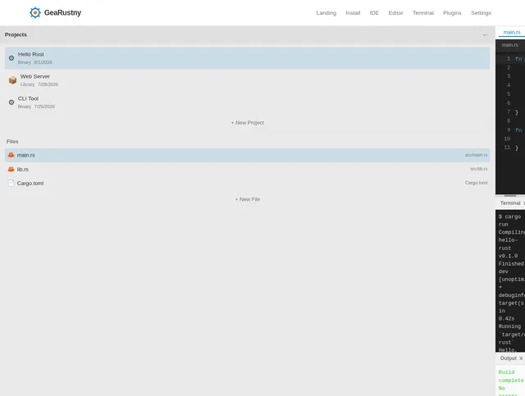525x396 pixels.
Task: Click the editor horizontal scrollbar thumb
Action: click(x=510, y=195)
